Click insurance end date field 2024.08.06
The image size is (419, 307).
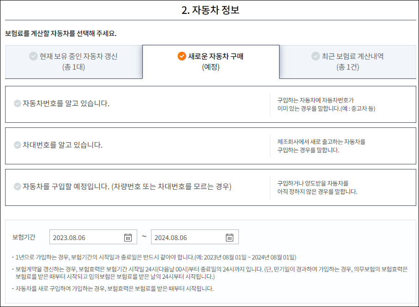tap(195, 237)
